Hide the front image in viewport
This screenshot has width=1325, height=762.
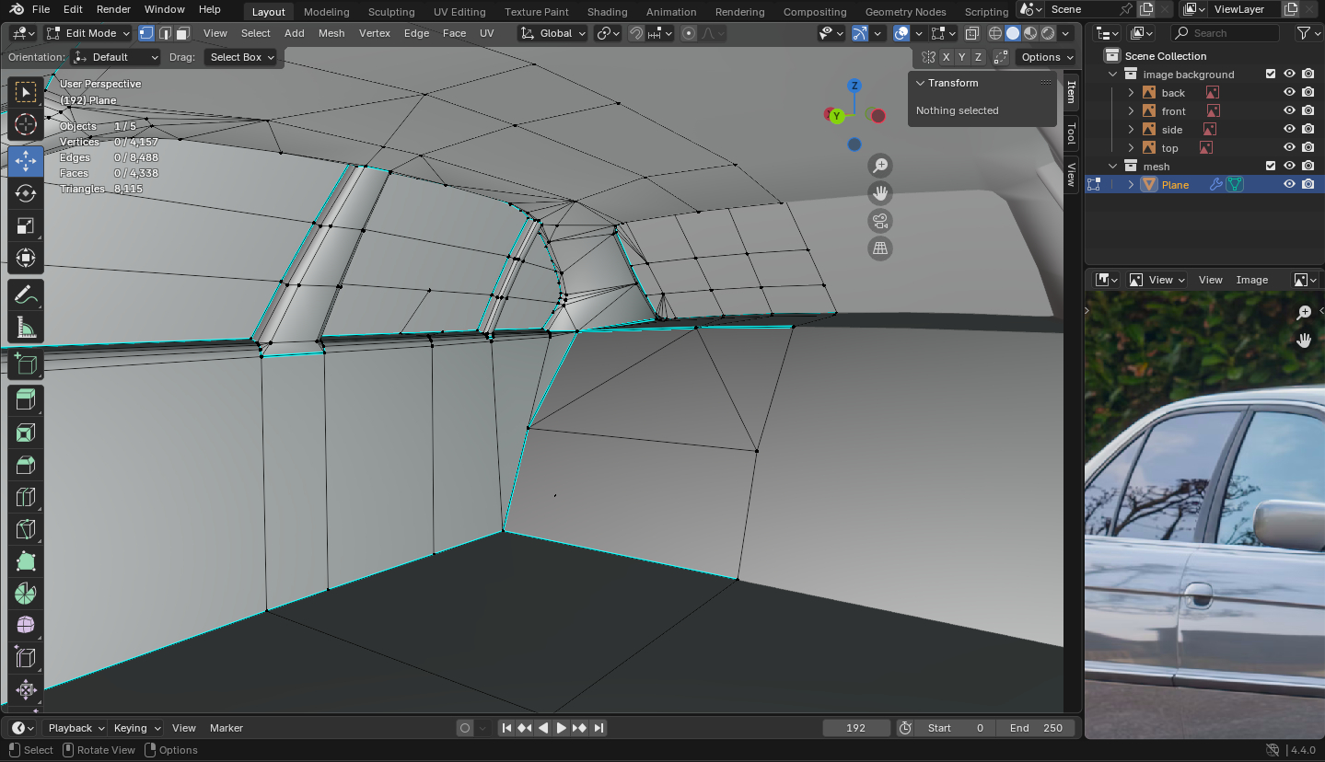pos(1289,111)
